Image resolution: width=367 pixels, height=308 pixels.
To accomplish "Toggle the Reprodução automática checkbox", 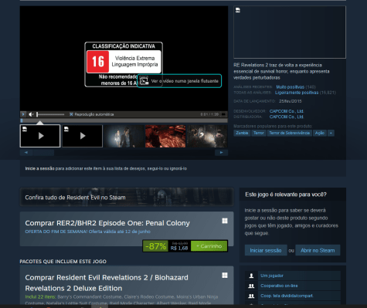I will point(71,114).
